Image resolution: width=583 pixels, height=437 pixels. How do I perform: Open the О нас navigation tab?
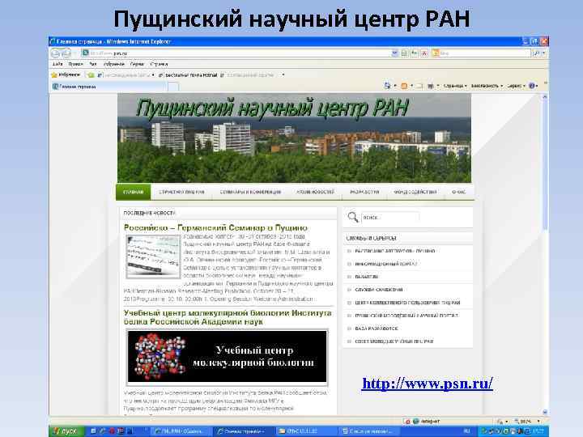point(459,192)
